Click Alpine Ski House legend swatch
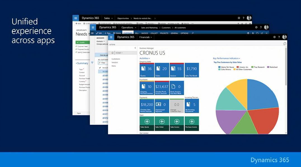 pos(219,67)
